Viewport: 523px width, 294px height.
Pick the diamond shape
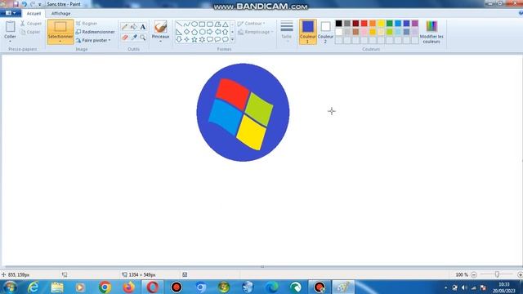[x=186, y=32]
